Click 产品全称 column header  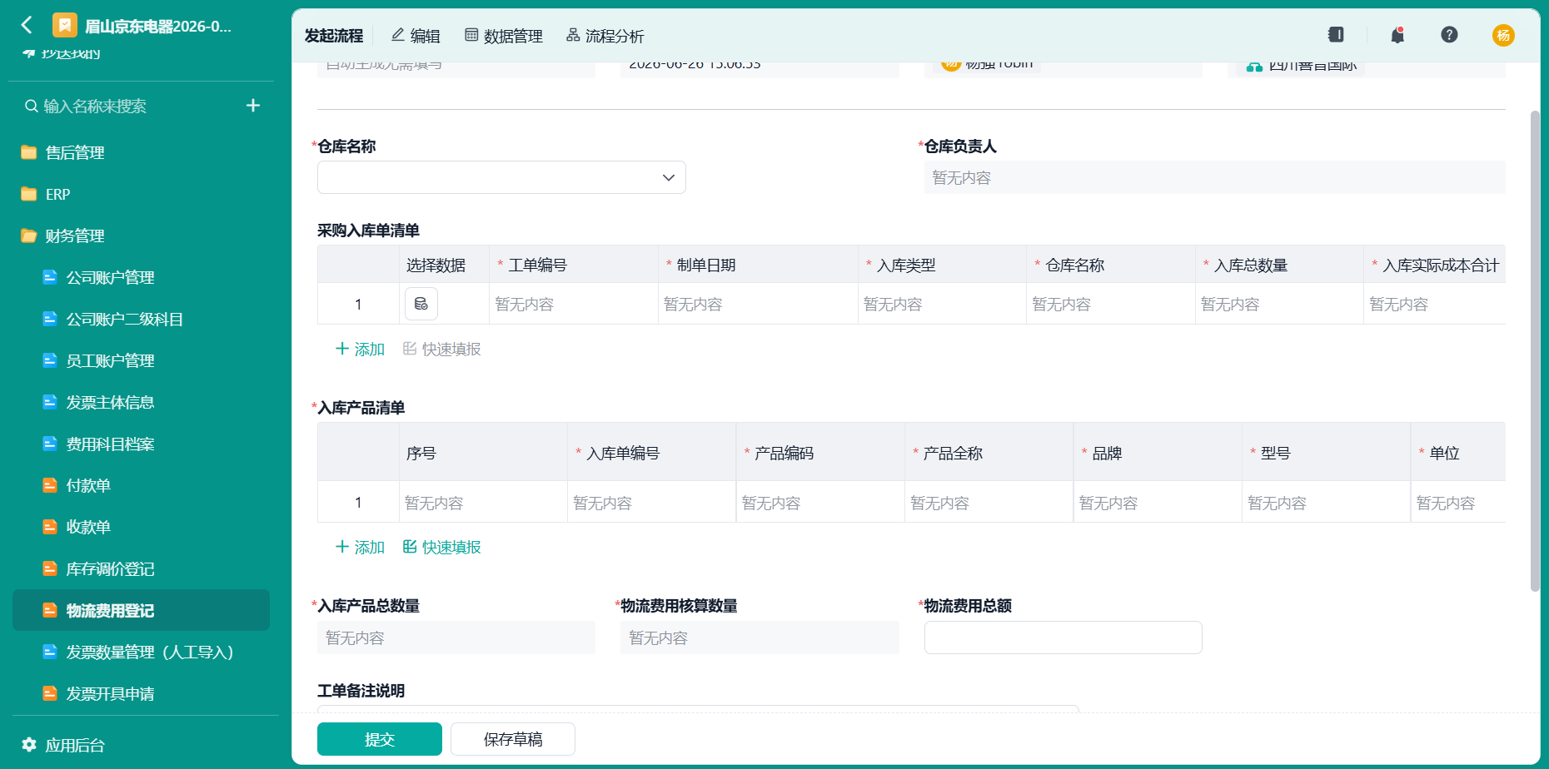click(x=989, y=453)
